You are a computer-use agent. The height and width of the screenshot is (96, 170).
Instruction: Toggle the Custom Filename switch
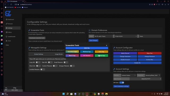[x=55, y=66]
